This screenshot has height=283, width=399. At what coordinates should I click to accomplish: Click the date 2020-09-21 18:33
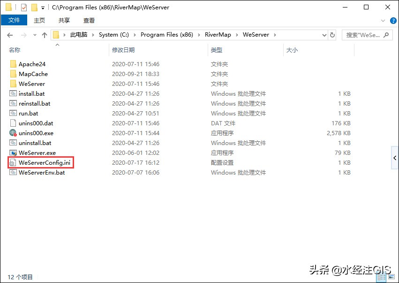[x=136, y=74]
